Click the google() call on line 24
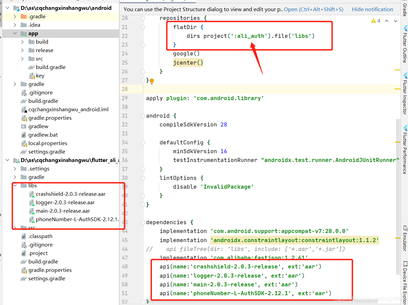This screenshot has width=408, height=305. point(187,53)
